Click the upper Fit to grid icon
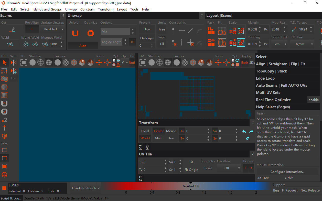 222,31
